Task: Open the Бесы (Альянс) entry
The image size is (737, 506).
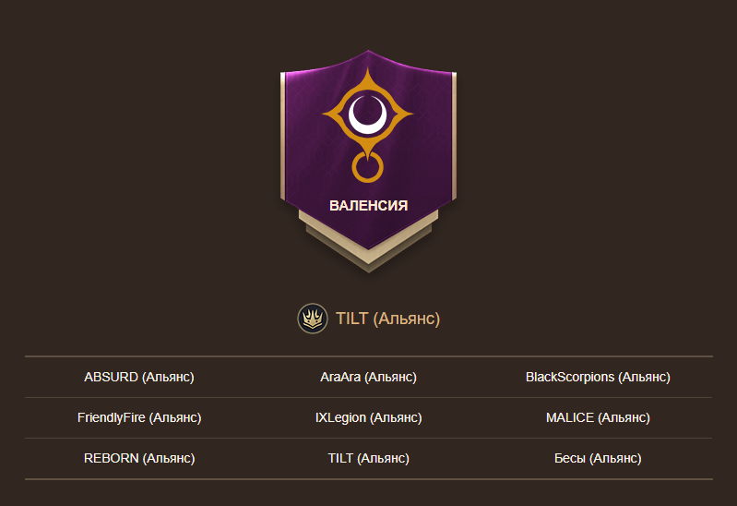Action: click(598, 458)
